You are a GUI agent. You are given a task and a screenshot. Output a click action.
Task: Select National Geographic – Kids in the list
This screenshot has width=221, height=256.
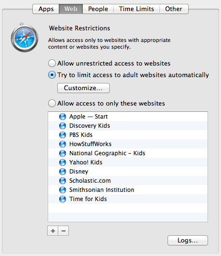tap(128, 153)
